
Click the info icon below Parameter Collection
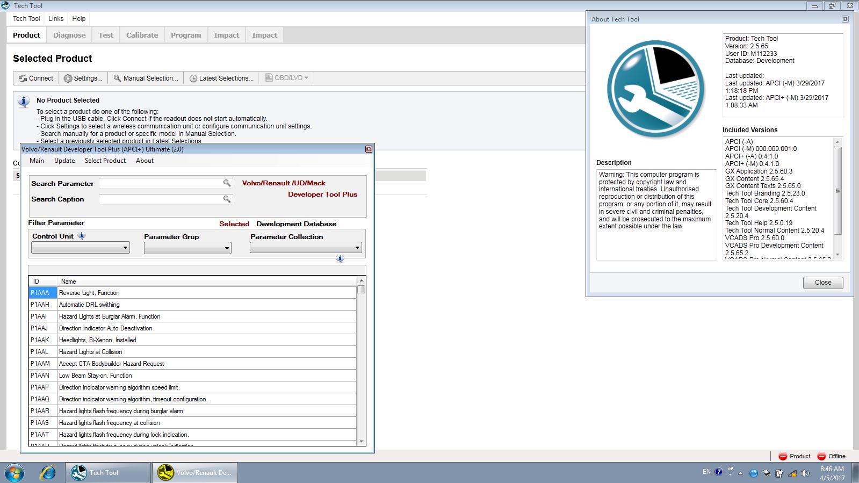(340, 259)
